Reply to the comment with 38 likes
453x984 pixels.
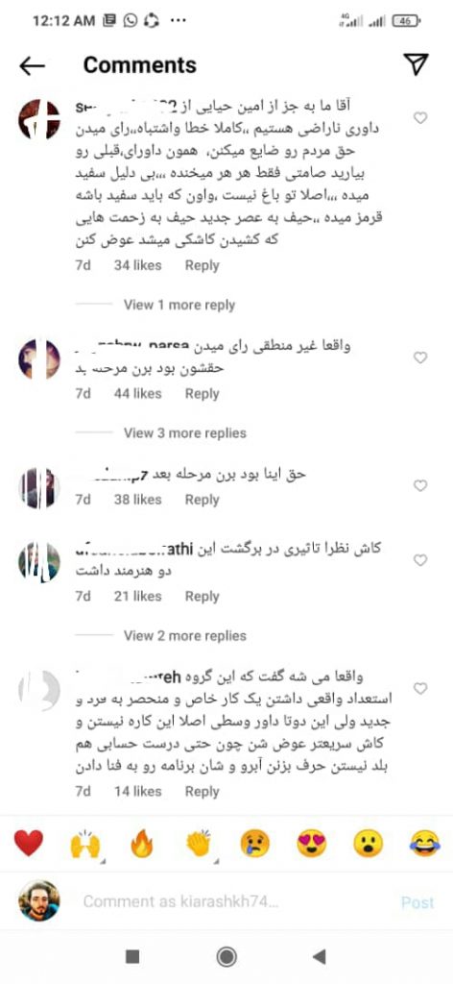point(202,500)
